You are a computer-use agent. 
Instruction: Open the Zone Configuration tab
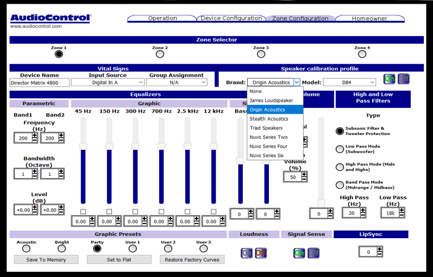coord(300,18)
